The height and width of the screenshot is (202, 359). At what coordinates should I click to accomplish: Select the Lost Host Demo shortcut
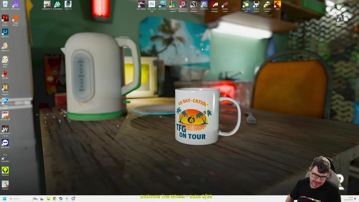[267, 6]
